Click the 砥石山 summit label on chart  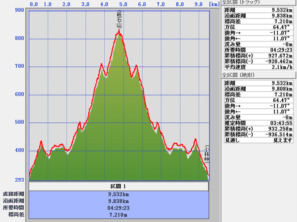(x=119, y=20)
